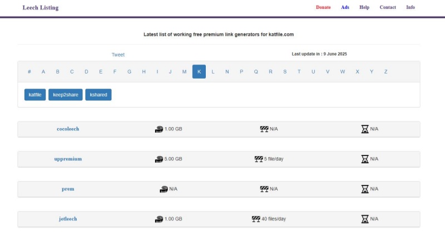This screenshot has height=239, width=445.
Task: Open the prem generator link
Action: (68, 189)
